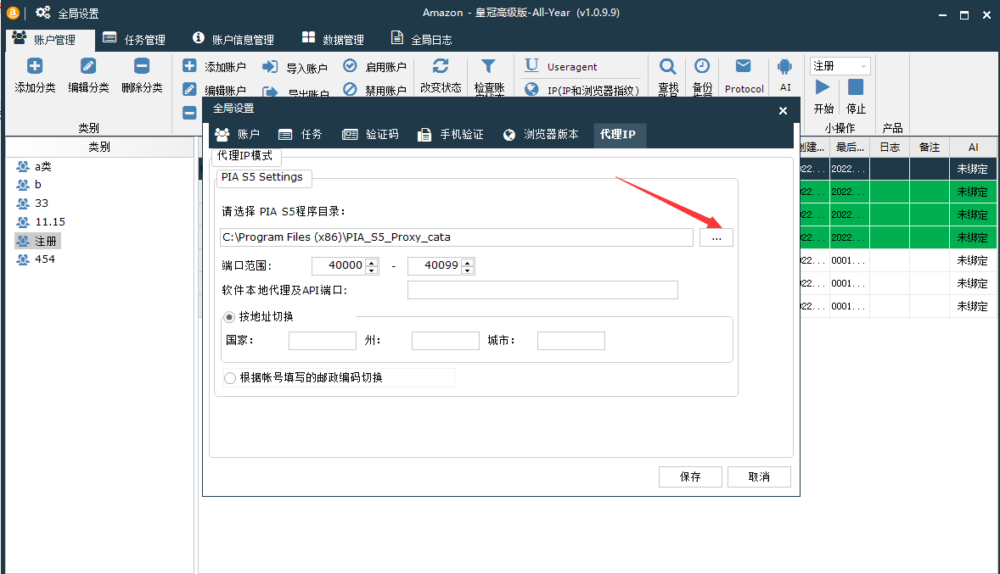Select 根据帐号填写的邮政编码切换 radio button

(230, 378)
